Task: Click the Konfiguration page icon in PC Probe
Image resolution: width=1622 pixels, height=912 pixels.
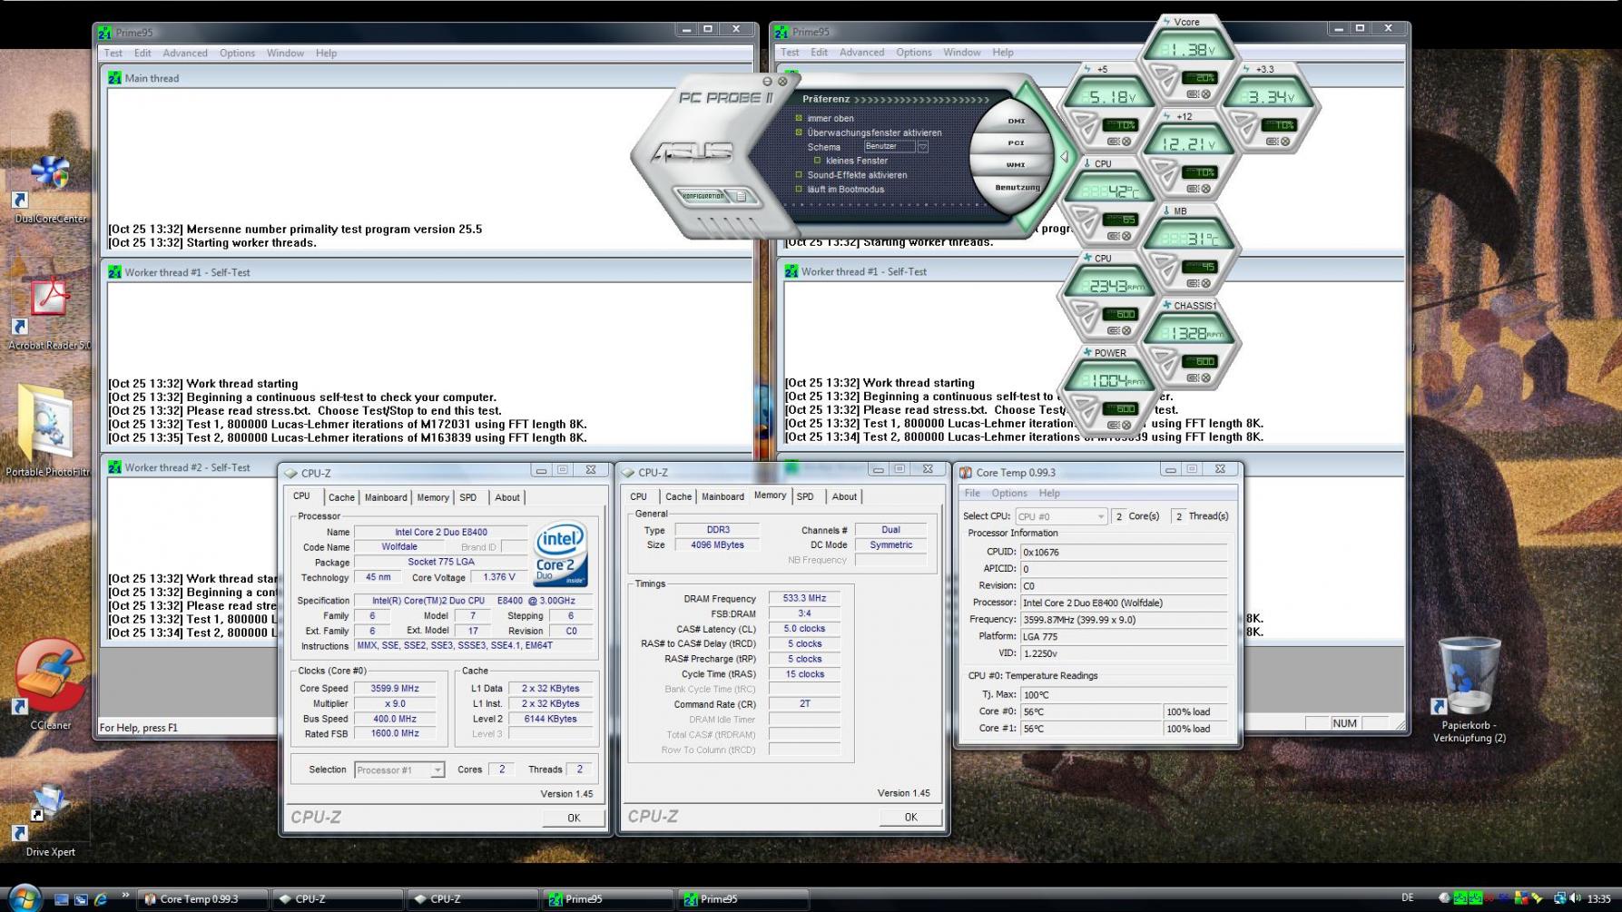Action: pos(741,196)
